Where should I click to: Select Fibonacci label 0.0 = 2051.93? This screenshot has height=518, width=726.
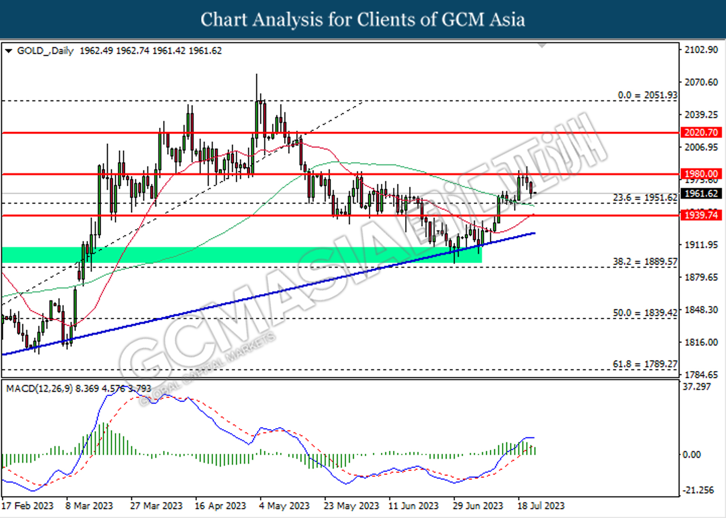tap(648, 95)
